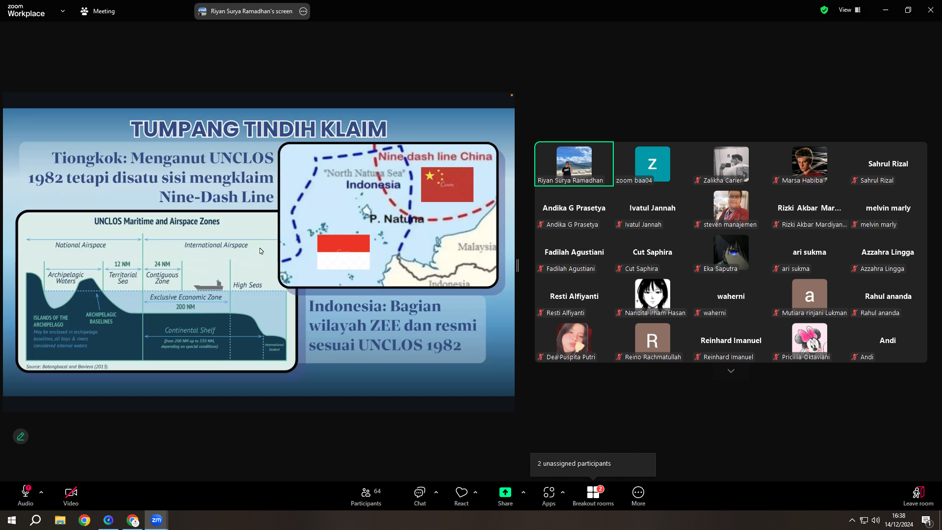Click Andika G Prasetya's participant tile
The width and height of the screenshot is (942, 530).
pos(574,208)
